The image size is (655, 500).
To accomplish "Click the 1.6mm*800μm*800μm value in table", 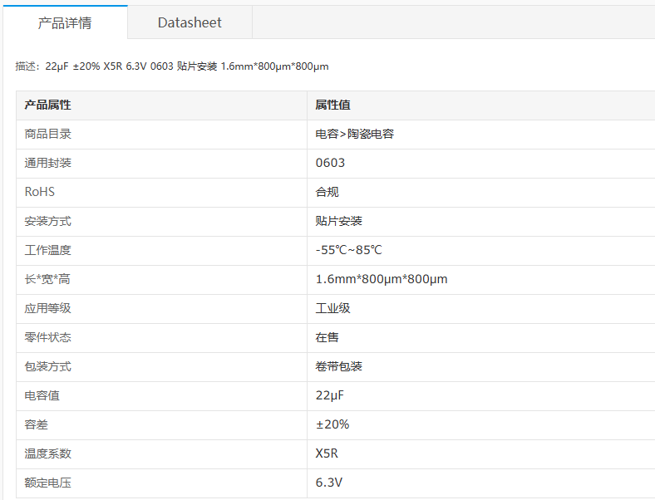I will (x=382, y=279).
